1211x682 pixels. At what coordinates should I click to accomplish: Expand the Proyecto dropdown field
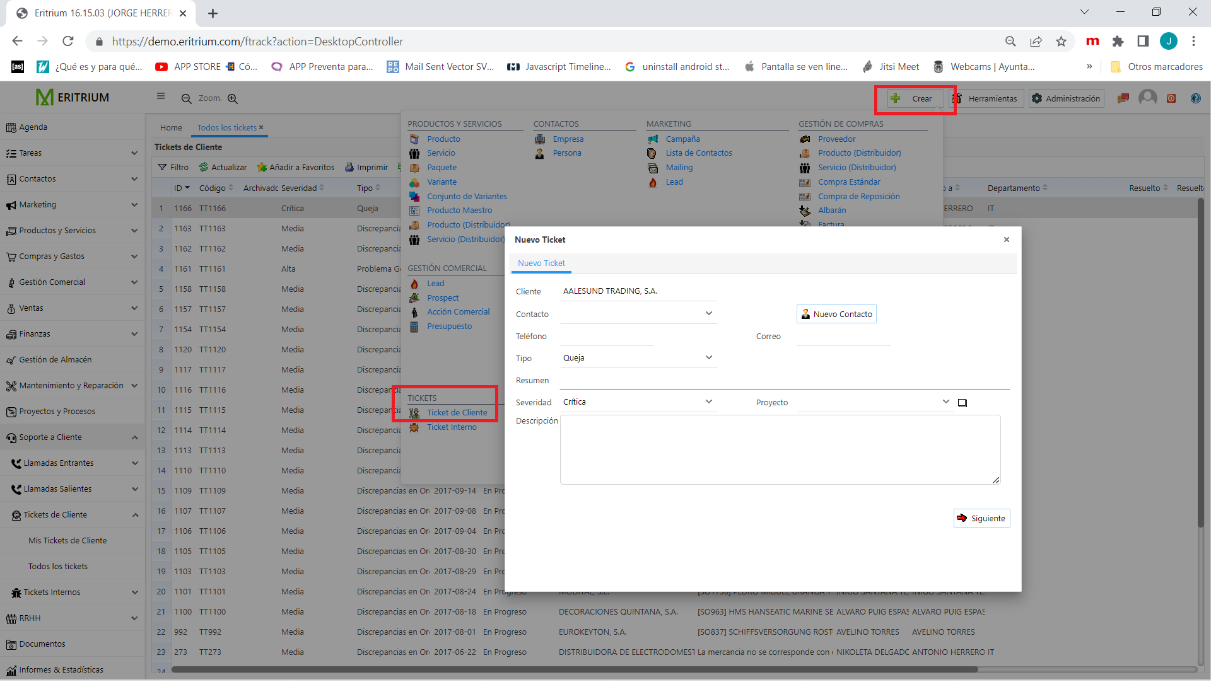tap(945, 402)
